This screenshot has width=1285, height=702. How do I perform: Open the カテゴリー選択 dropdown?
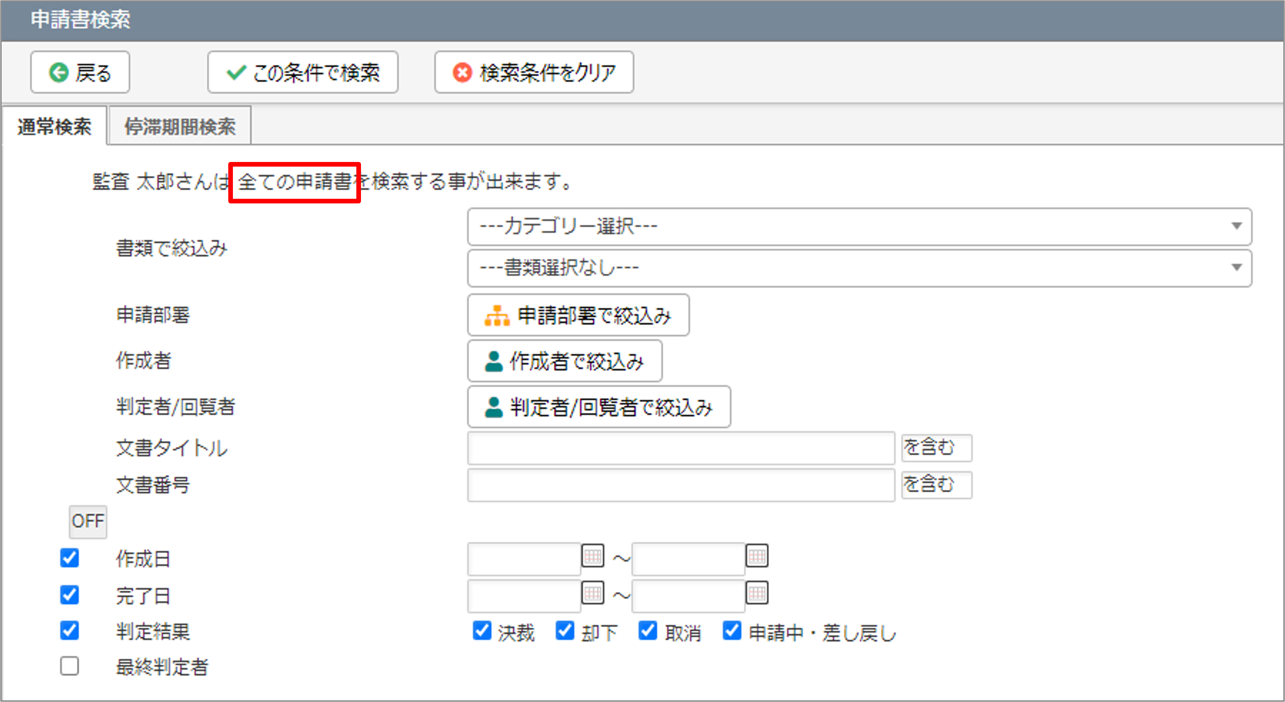859,227
